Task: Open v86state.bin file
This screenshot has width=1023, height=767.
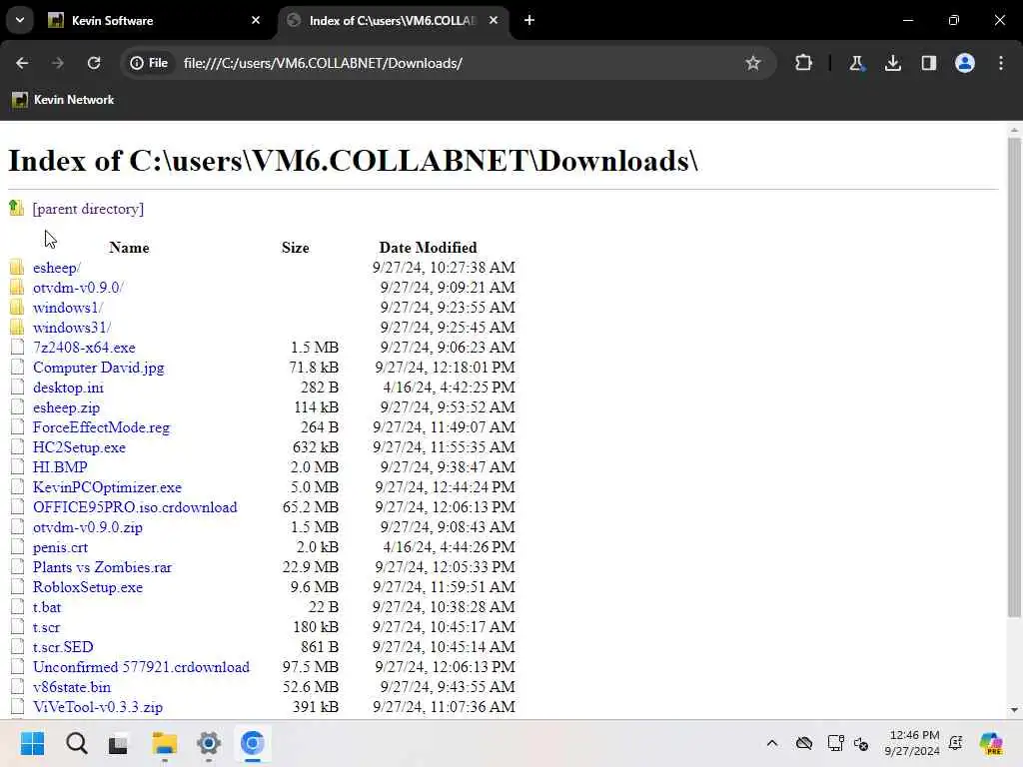Action: [72, 687]
